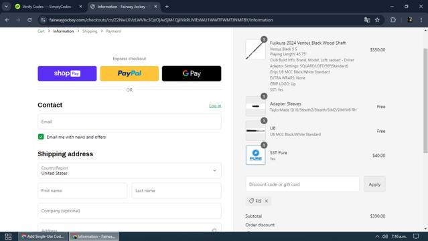Open Windows Task View icon in taskbar
Viewport: 428px width, 241px height.
coord(8,236)
